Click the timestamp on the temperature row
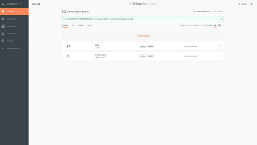 click(x=191, y=56)
